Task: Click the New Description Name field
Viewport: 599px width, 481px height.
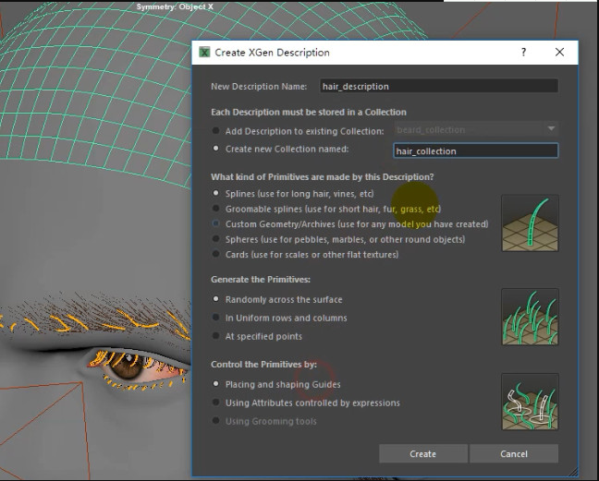Action: coord(439,86)
